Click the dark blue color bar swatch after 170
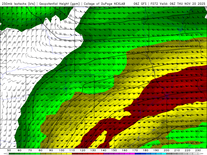Viewport: 207px width, 155px height. point(138,154)
